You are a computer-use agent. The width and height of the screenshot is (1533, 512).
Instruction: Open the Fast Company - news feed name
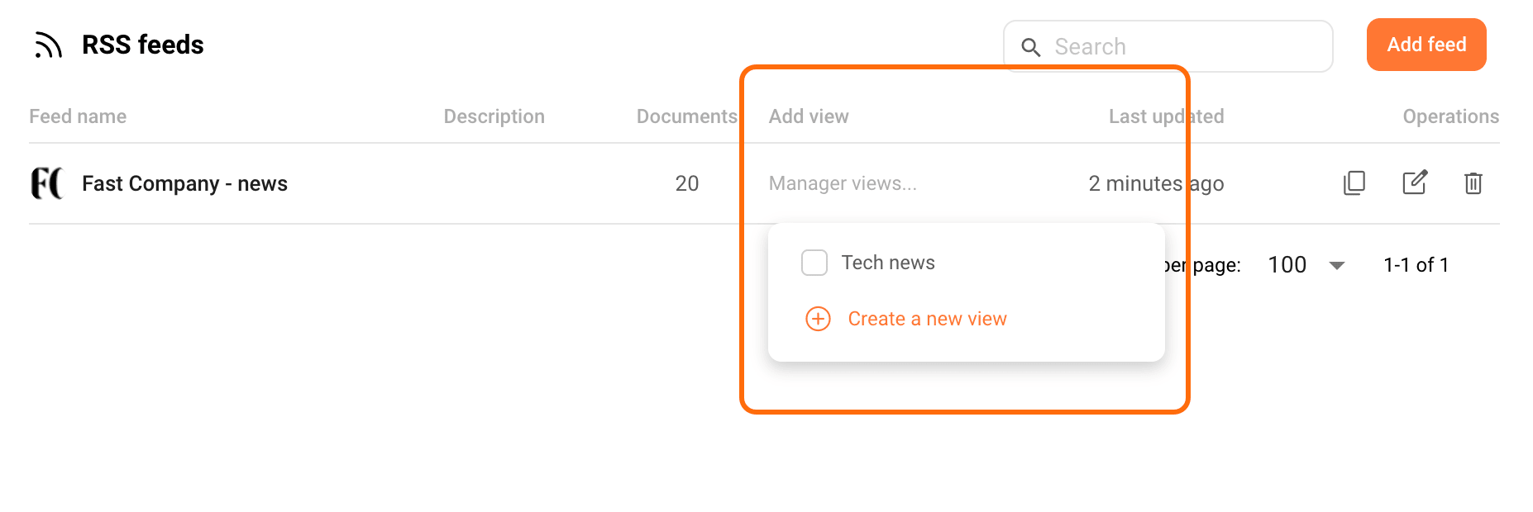click(x=184, y=183)
